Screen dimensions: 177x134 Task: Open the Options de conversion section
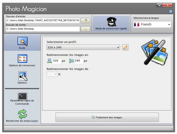[x=22, y=60]
